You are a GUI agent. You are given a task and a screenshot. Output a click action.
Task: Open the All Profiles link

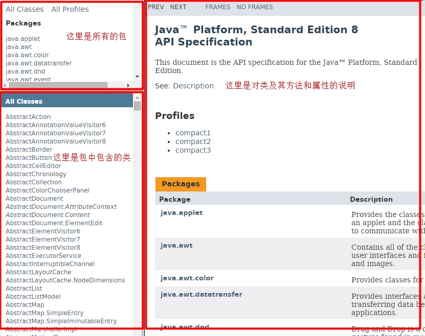click(x=70, y=9)
